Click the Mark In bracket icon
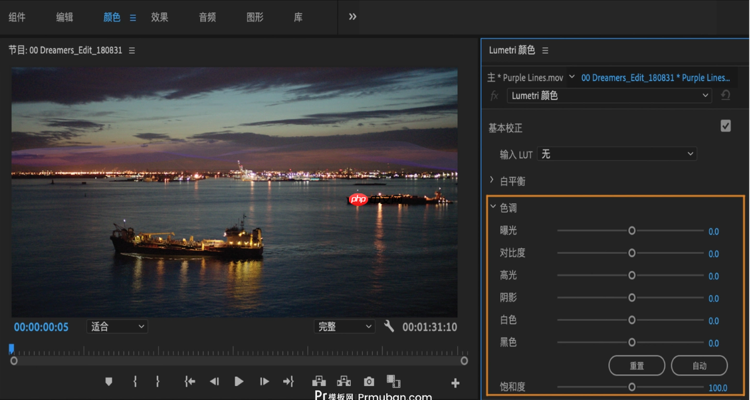 (135, 381)
